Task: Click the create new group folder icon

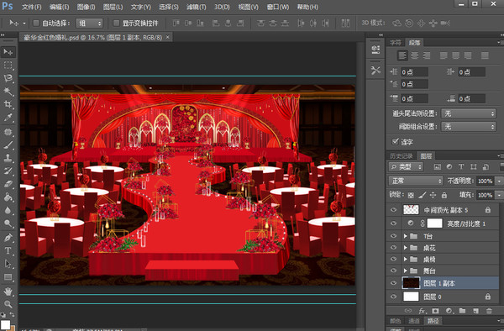Action: click(462, 311)
